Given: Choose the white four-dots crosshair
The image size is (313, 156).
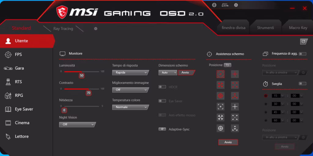Looking at the screenshot, I should (x=235, y=117).
